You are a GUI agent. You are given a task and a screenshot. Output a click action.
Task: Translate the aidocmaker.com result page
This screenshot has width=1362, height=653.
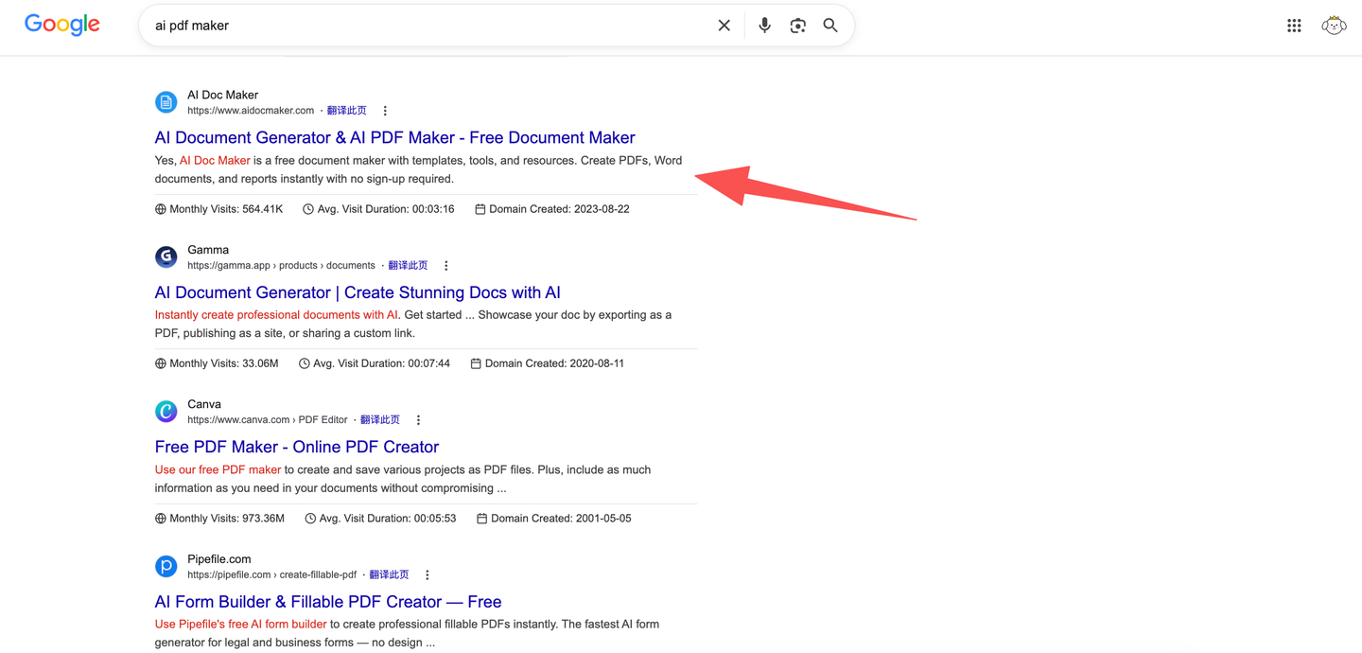click(x=347, y=111)
